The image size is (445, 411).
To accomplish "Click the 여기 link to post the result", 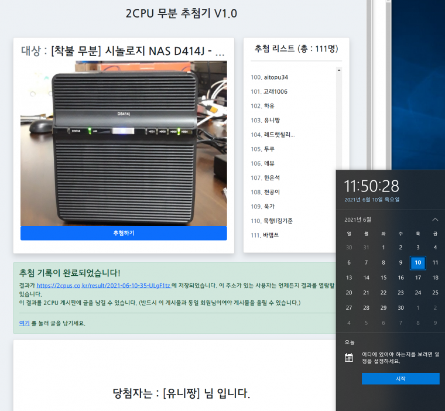I will (x=24, y=323).
